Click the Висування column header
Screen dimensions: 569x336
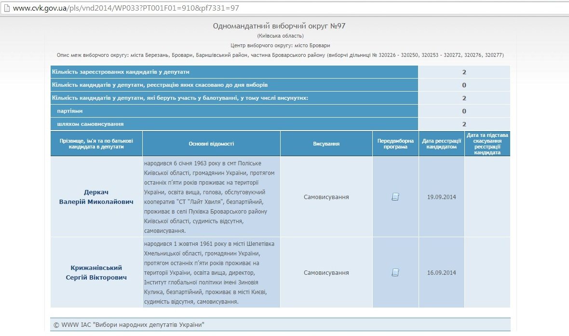click(x=326, y=144)
